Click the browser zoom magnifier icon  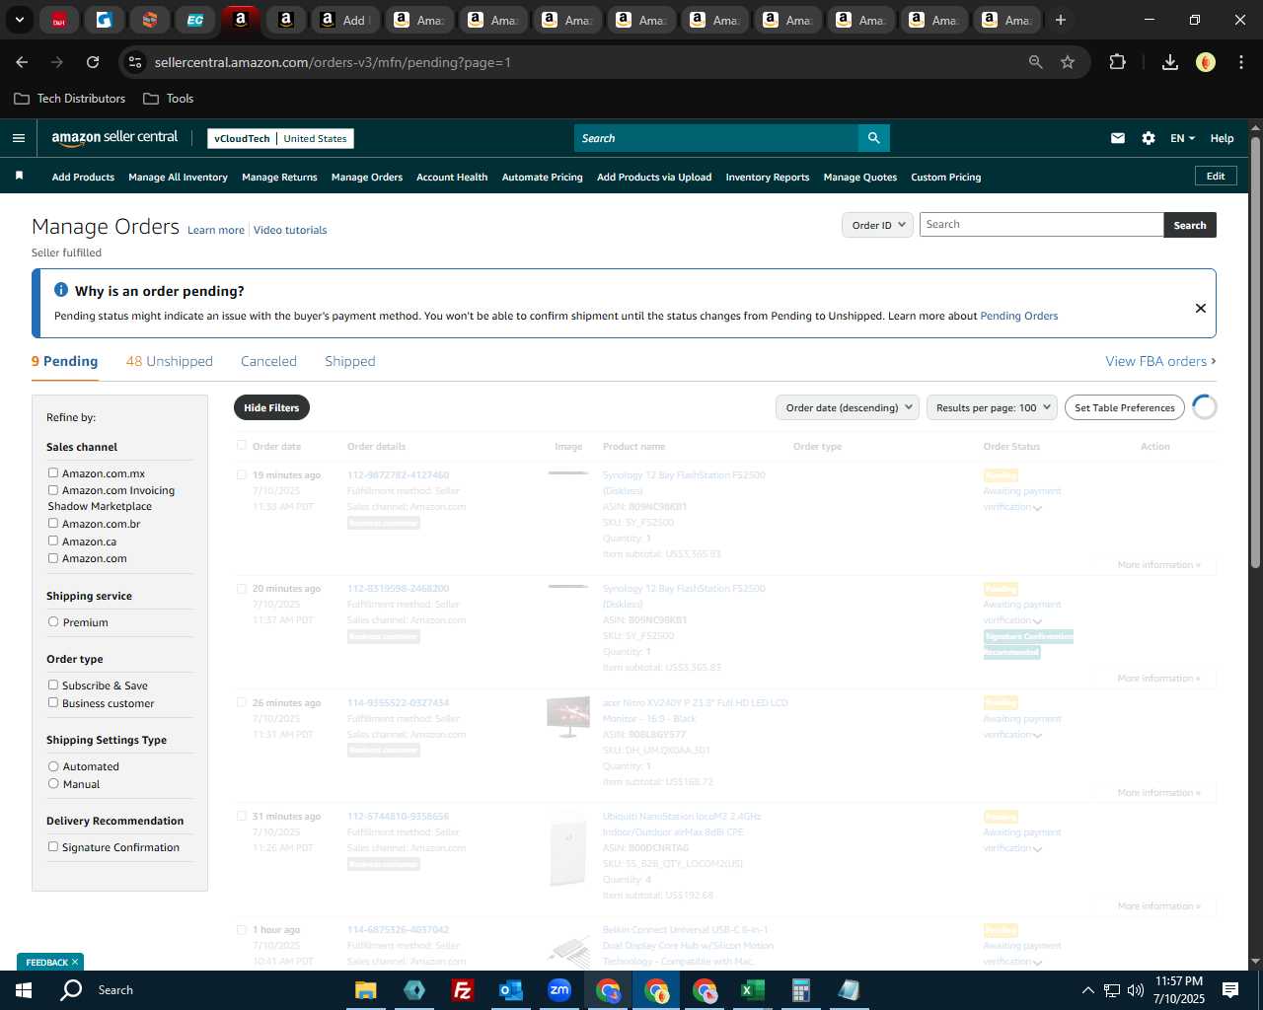(1036, 62)
